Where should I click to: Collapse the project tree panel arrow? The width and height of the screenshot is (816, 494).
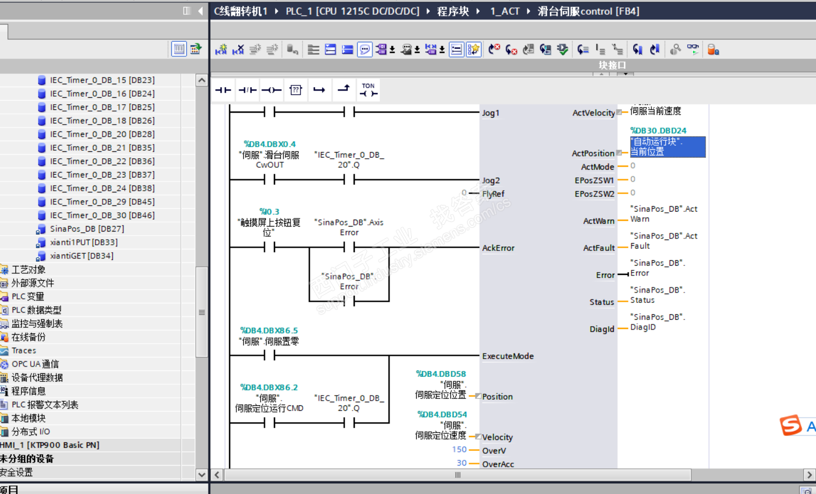click(x=200, y=11)
